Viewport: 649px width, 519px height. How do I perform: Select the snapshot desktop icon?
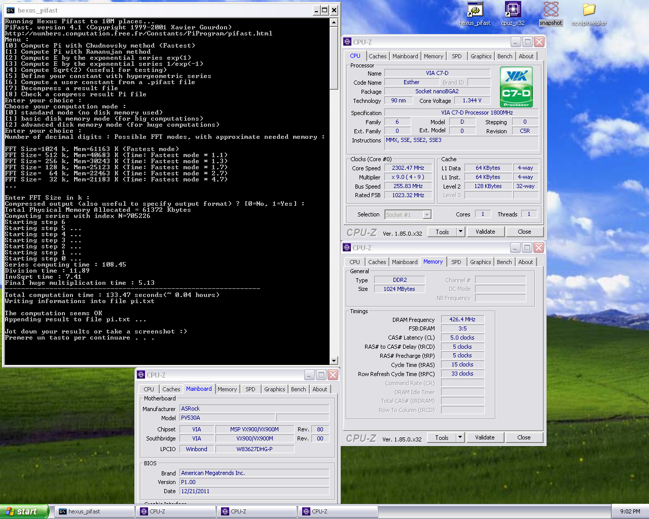coord(551,10)
